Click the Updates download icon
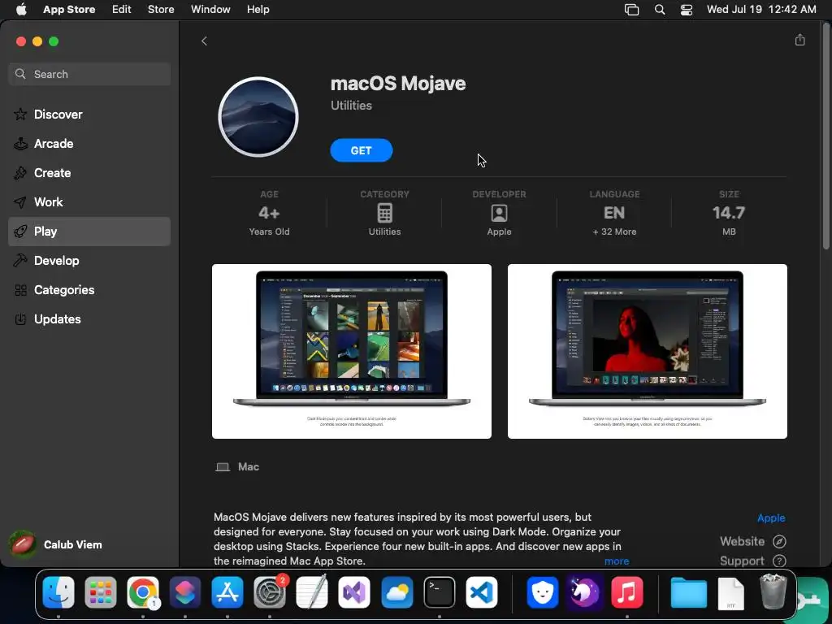 point(20,318)
